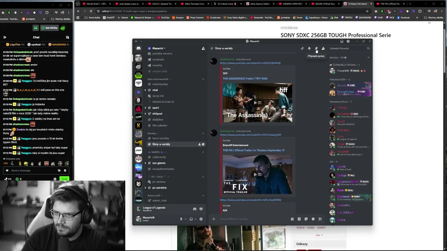This screenshot has width=447, height=251.
Task: Collapse the Aktivita members section chevron
Action: (x=368, y=58)
